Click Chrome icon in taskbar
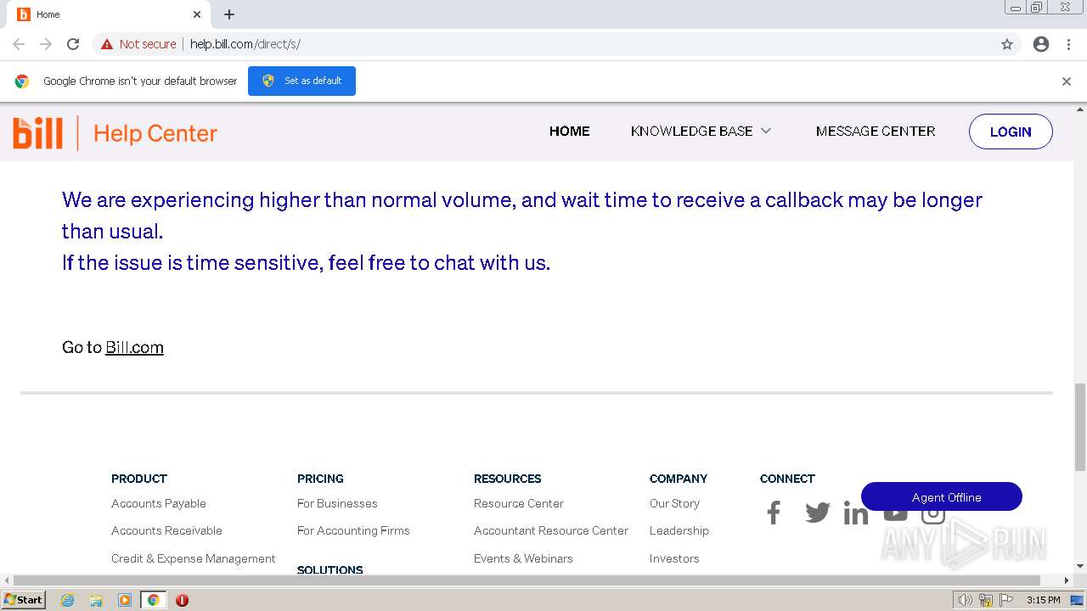The image size is (1087, 611). (x=153, y=600)
